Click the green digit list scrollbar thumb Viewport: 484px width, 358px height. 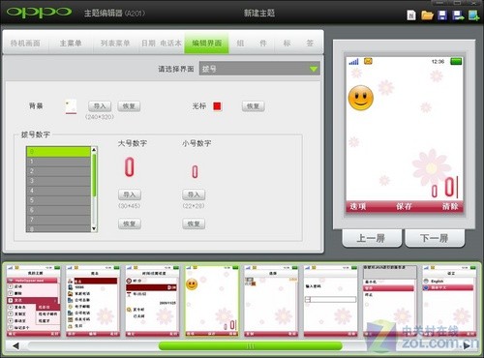[94, 175]
